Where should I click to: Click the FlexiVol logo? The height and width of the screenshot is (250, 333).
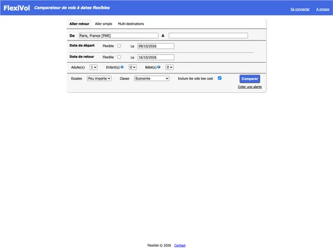pyautogui.click(x=17, y=8)
